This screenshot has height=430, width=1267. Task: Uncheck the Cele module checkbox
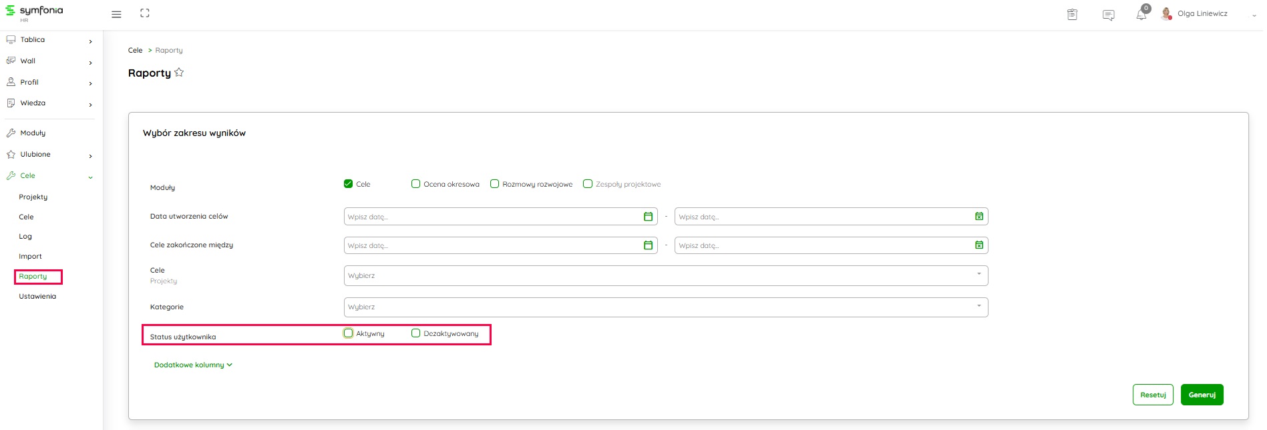coord(348,184)
